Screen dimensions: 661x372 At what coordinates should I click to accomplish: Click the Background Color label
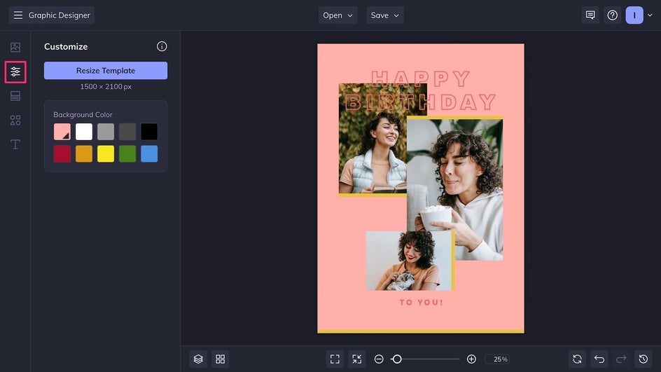(83, 115)
